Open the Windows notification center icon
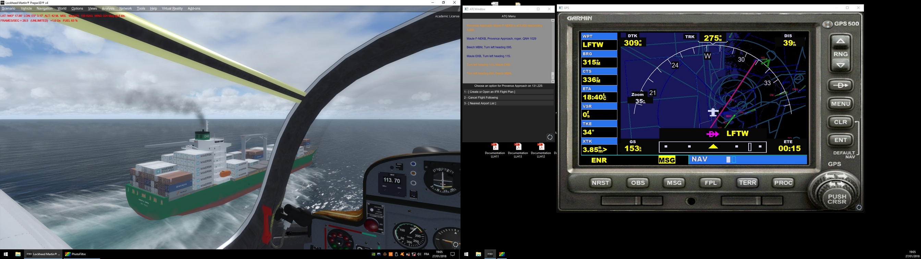 (x=453, y=254)
